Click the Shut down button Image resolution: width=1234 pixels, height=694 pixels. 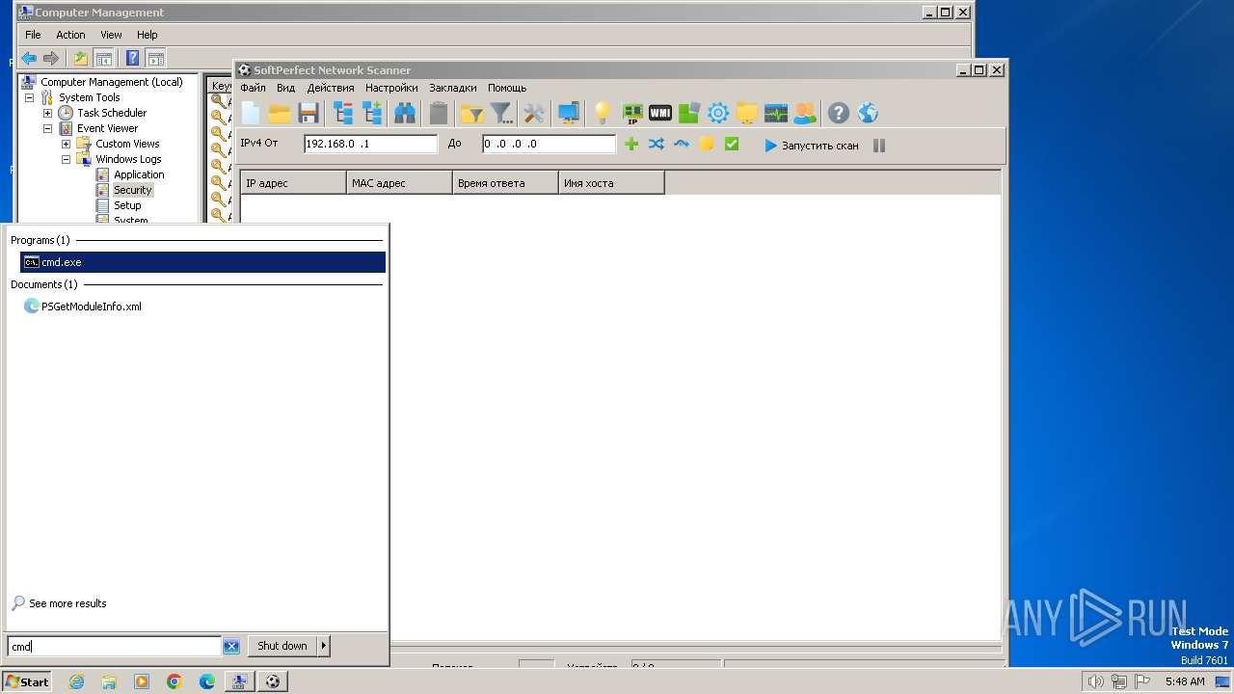click(x=282, y=646)
